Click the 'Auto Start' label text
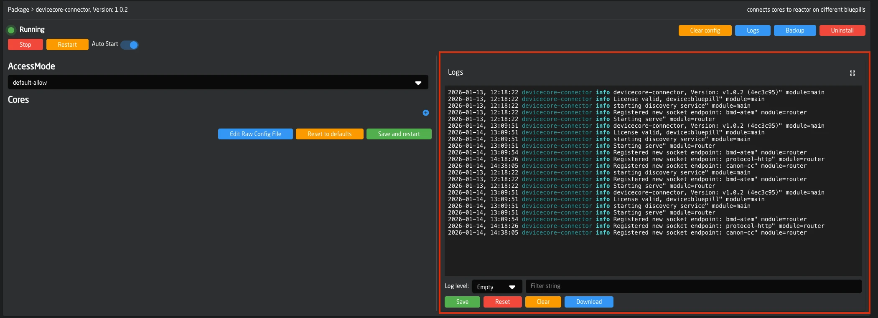 [x=105, y=44]
